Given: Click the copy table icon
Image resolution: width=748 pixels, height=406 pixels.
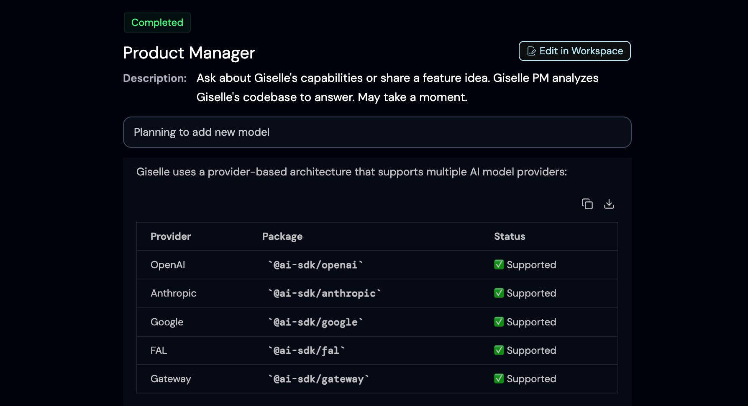Looking at the screenshot, I should [x=587, y=204].
